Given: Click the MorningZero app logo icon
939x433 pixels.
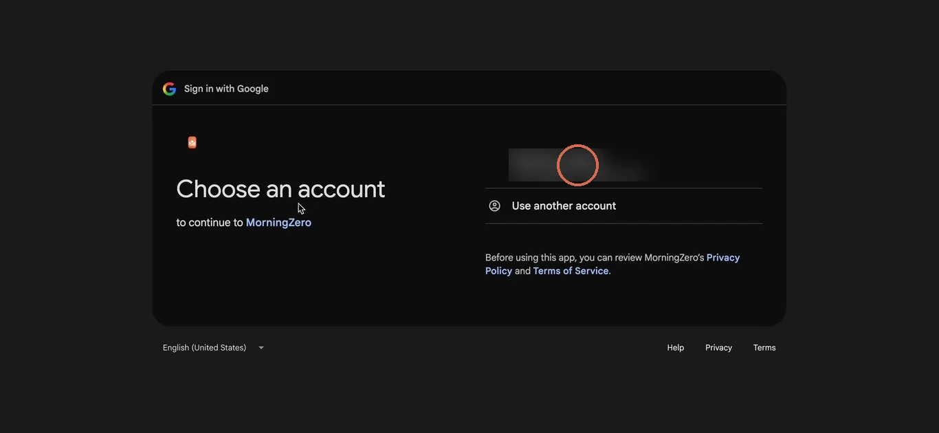Looking at the screenshot, I should [192, 142].
